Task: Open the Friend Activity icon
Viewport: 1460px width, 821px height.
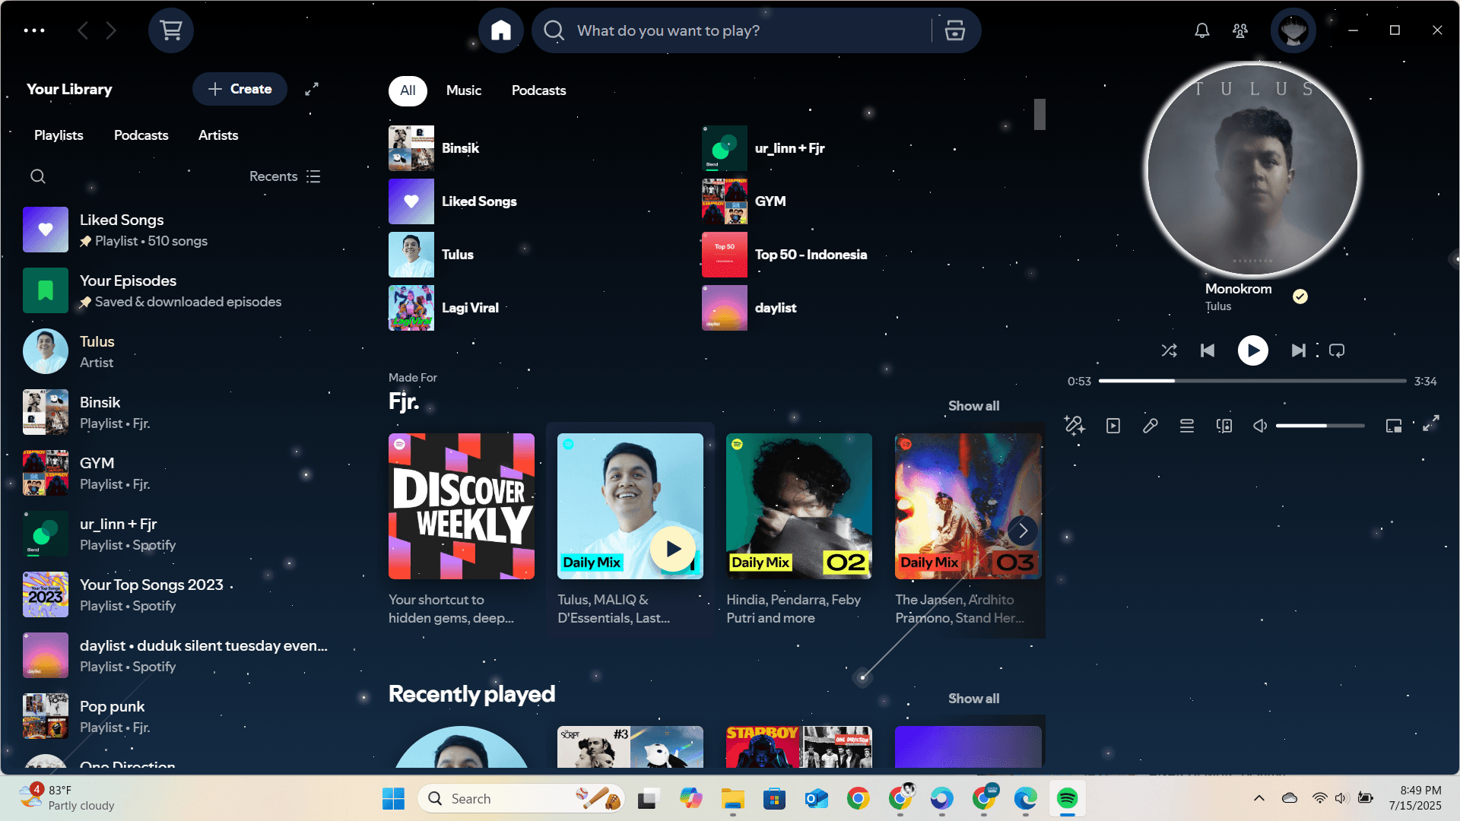Action: tap(1240, 30)
